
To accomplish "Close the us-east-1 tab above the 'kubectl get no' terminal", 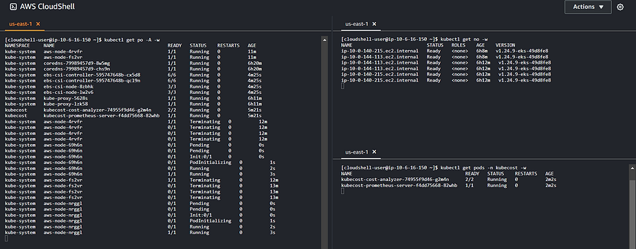I will (374, 24).
